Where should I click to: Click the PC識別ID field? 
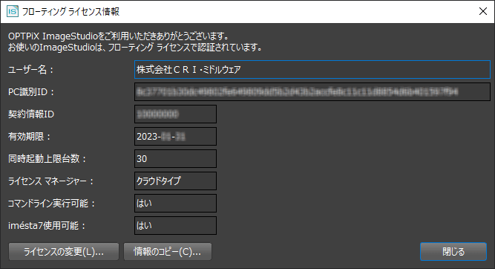pos(312,92)
